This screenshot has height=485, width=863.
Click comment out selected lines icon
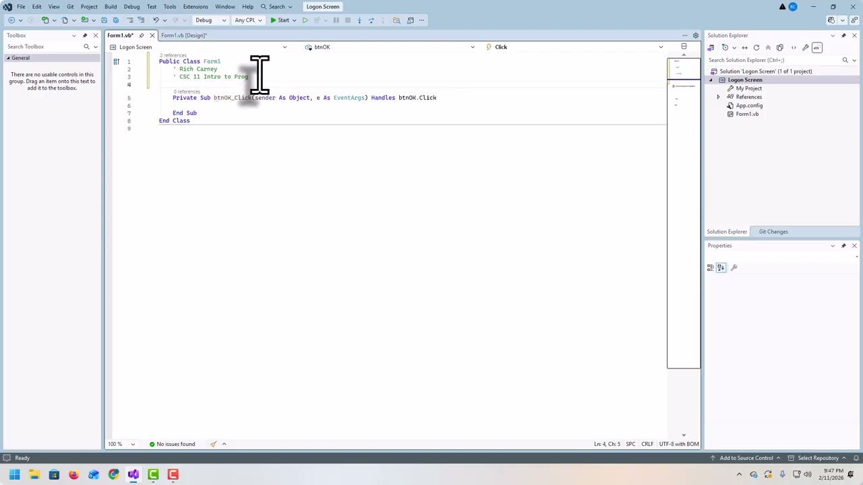[130, 20]
